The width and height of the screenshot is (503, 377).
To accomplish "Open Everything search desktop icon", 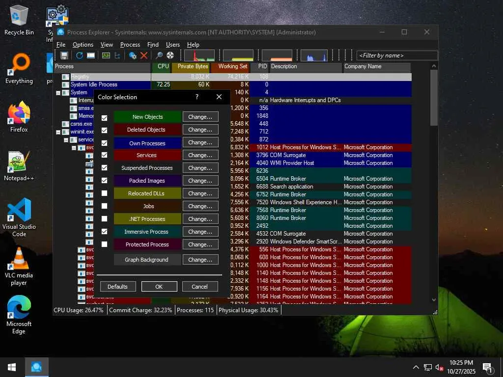I will coord(19,69).
